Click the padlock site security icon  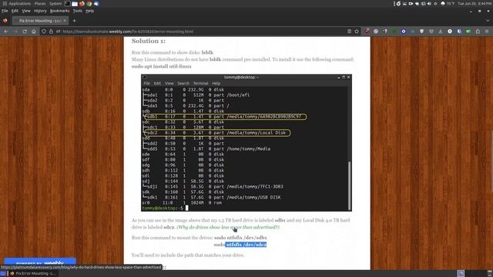point(51,32)
